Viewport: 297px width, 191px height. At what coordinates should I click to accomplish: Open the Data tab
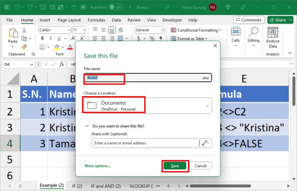(116, 20)
